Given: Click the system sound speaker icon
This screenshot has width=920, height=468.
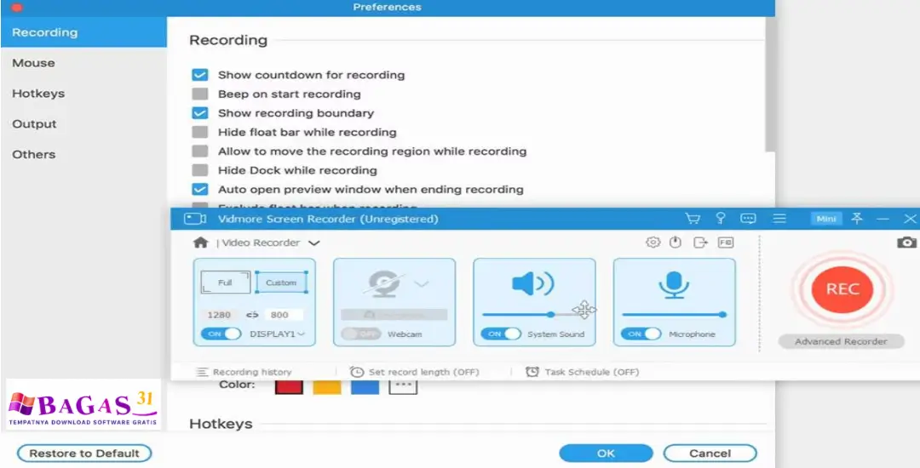Looking at the screenshot, I should 532,284.
